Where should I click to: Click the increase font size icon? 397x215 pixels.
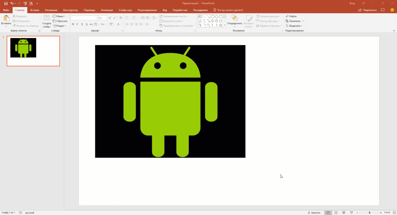pyautogui.click(x=110, y=18)
